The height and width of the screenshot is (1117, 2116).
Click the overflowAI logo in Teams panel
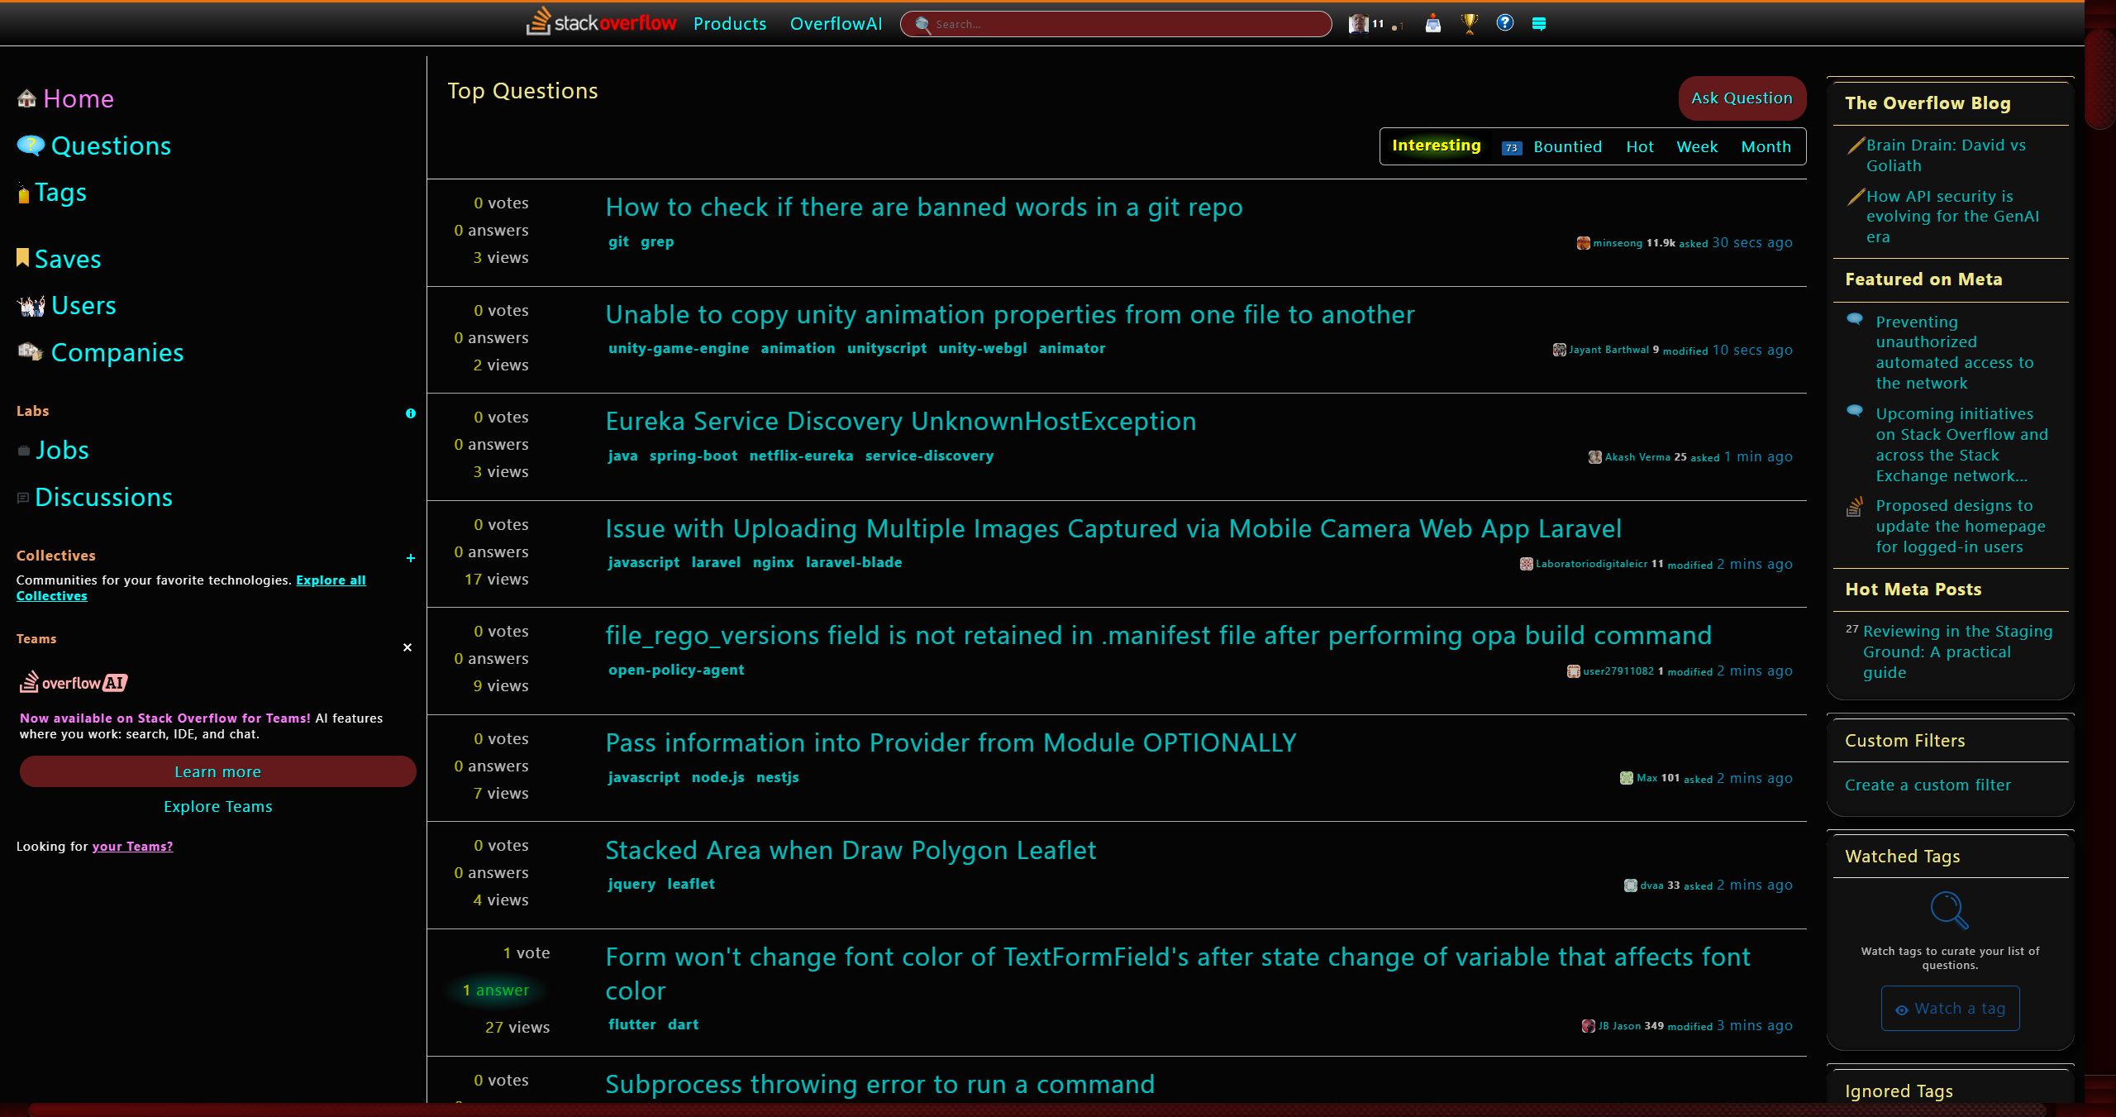(74, 682)
